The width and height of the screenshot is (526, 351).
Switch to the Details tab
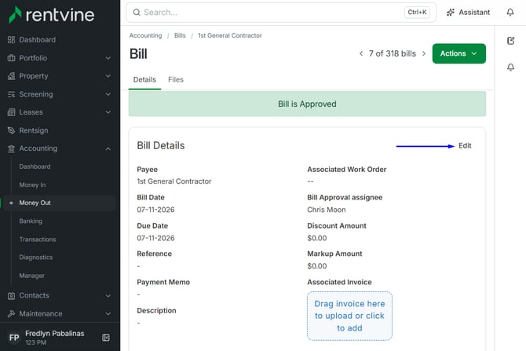tap(144, 80)
